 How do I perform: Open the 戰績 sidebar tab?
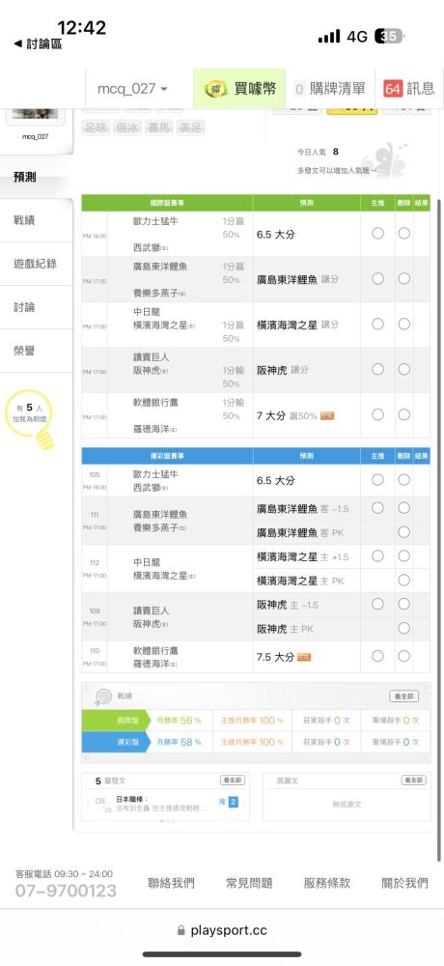pyautogui.click(x=37, y=220)
